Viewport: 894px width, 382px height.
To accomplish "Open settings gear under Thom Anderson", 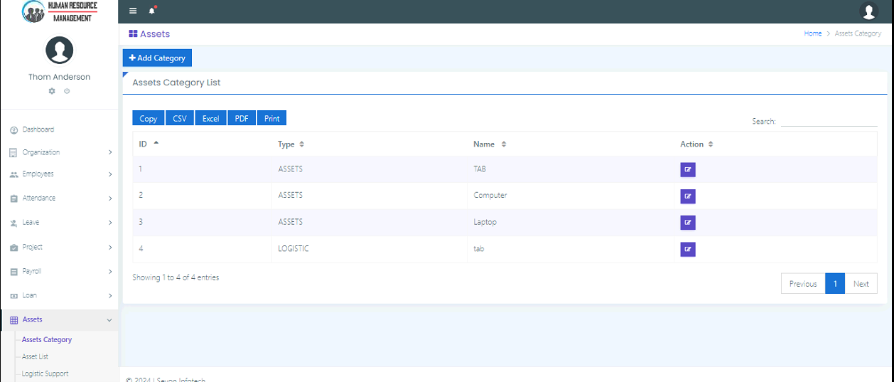I will click(x=52, y=91).
